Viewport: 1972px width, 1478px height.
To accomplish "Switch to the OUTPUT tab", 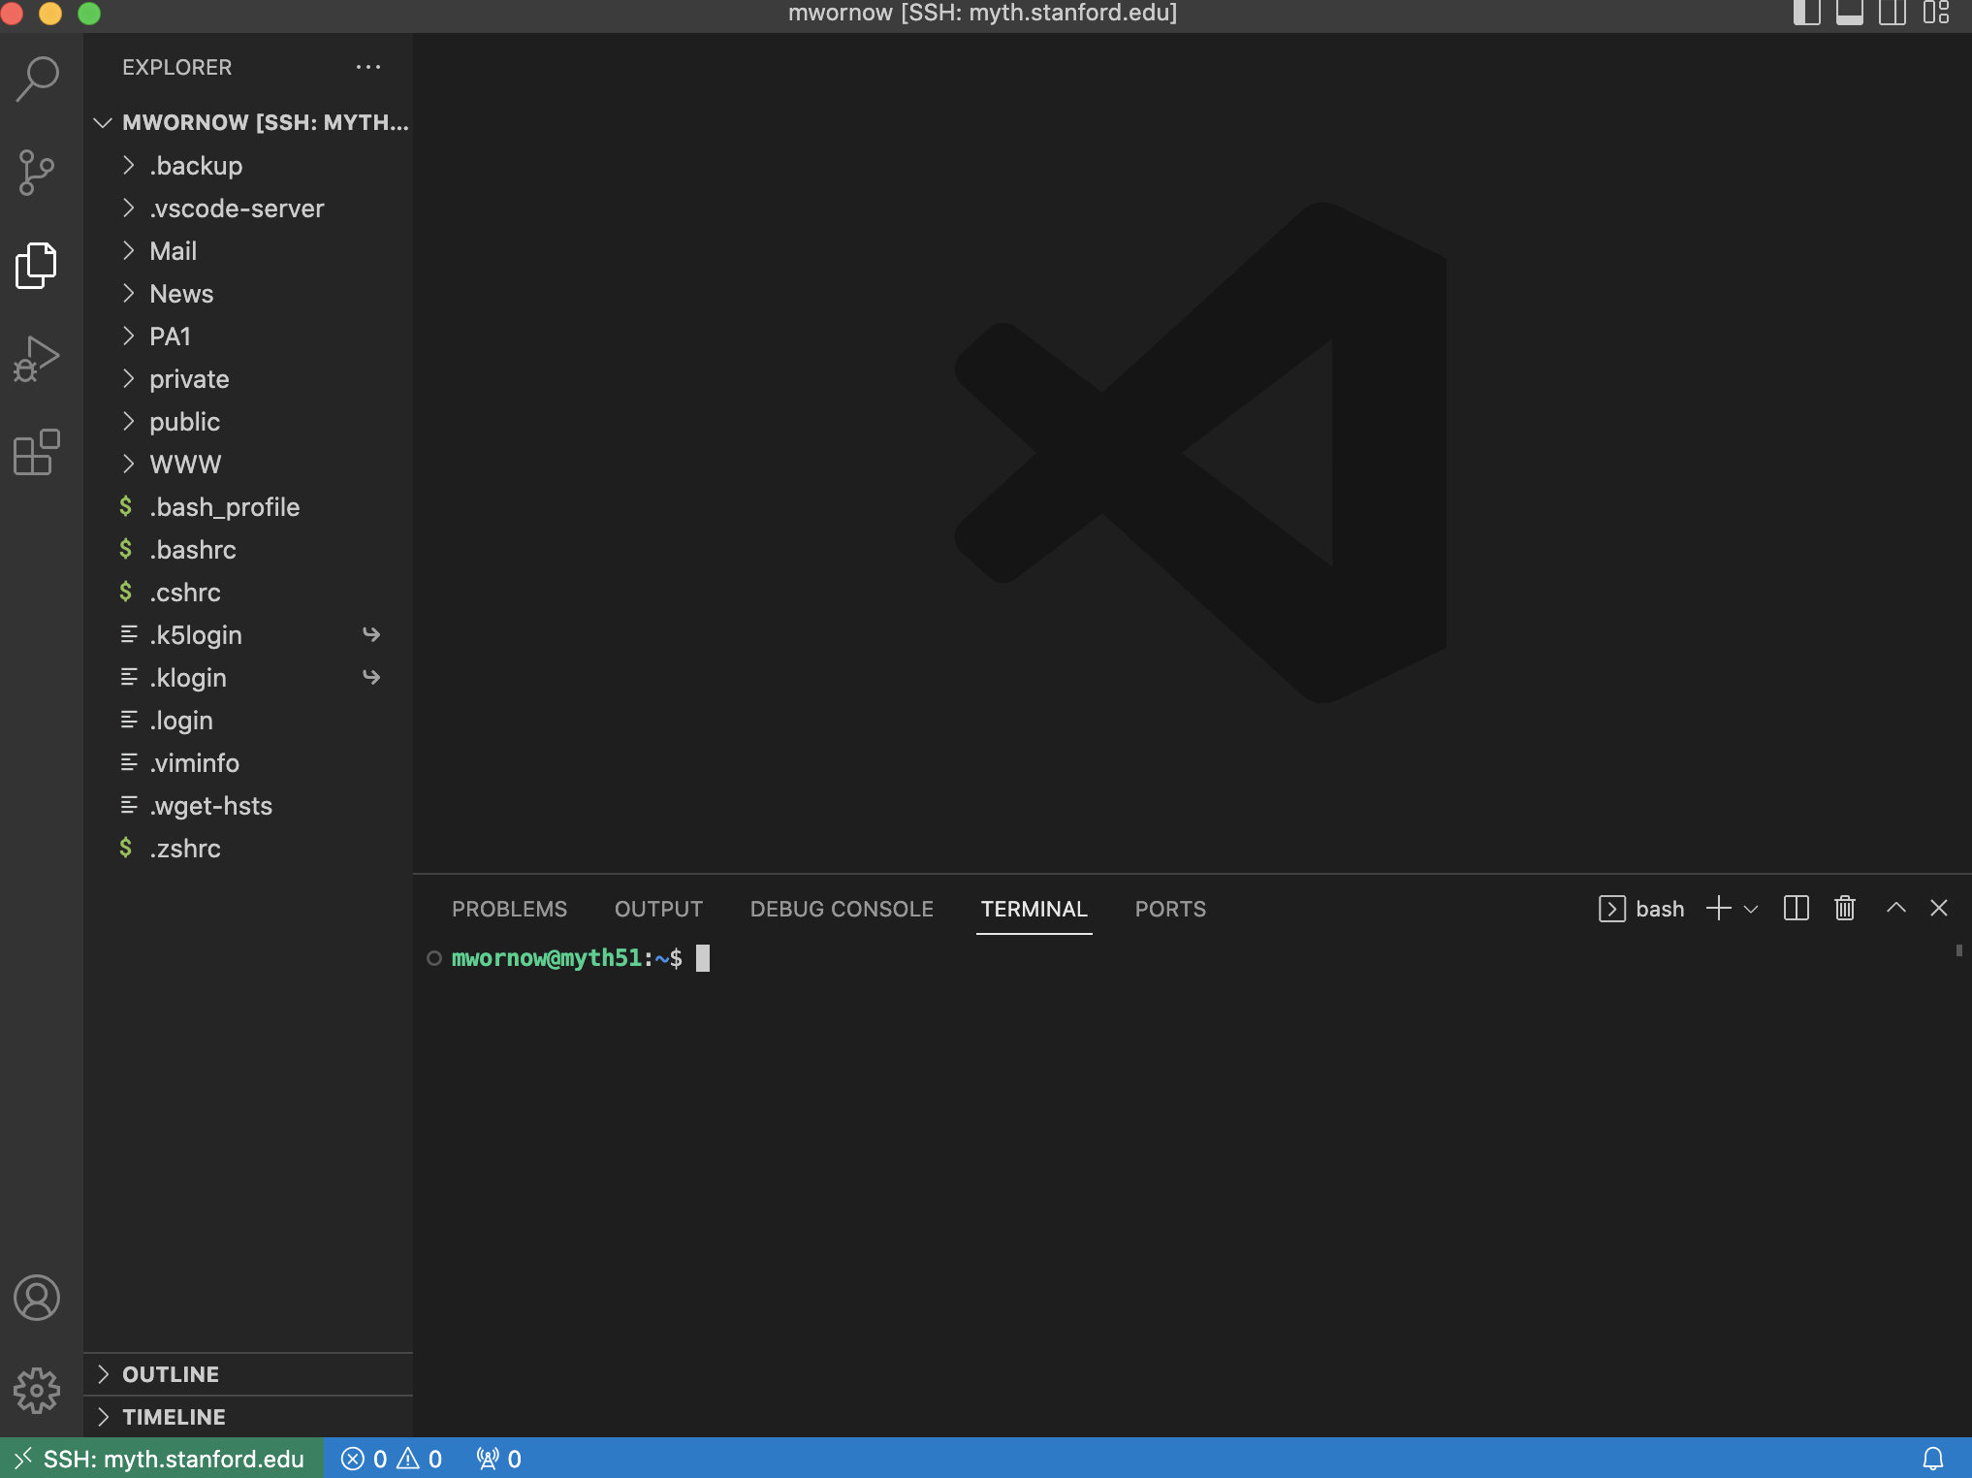I will click(x=658, y=909).
